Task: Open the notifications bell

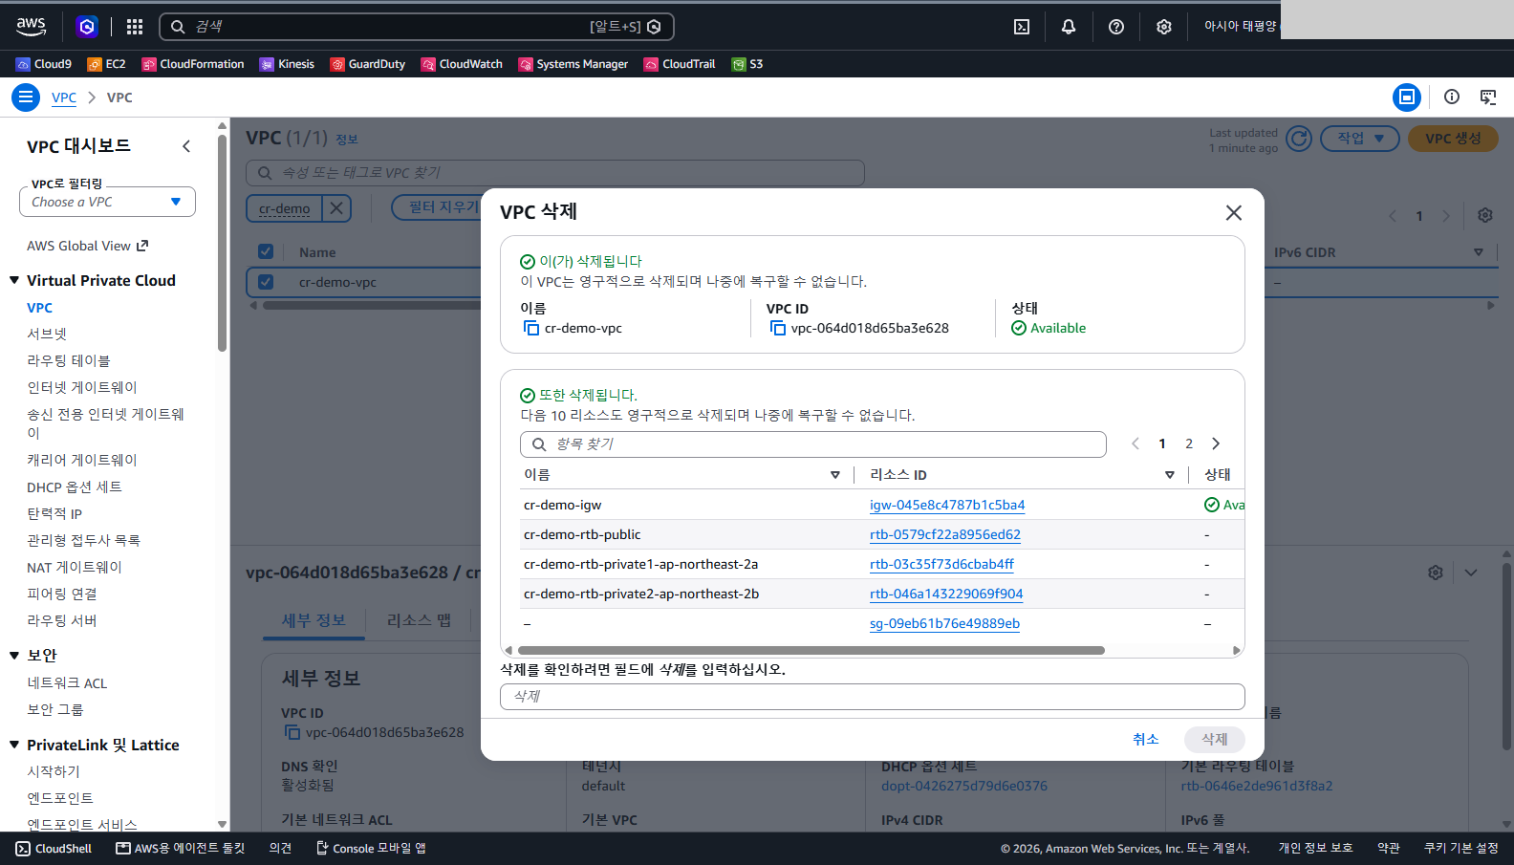Action: pyautogui.click(x=1069, y=27)
